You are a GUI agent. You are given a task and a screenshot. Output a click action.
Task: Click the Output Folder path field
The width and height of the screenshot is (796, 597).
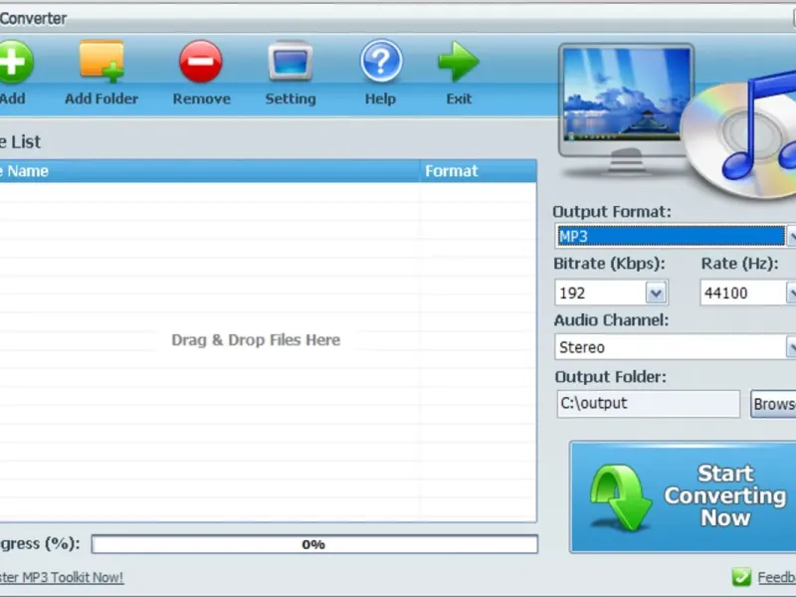click(x=649, y=404)
